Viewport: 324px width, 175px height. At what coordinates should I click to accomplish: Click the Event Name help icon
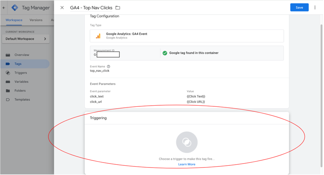pyautogui.click(x=109, y=66)
